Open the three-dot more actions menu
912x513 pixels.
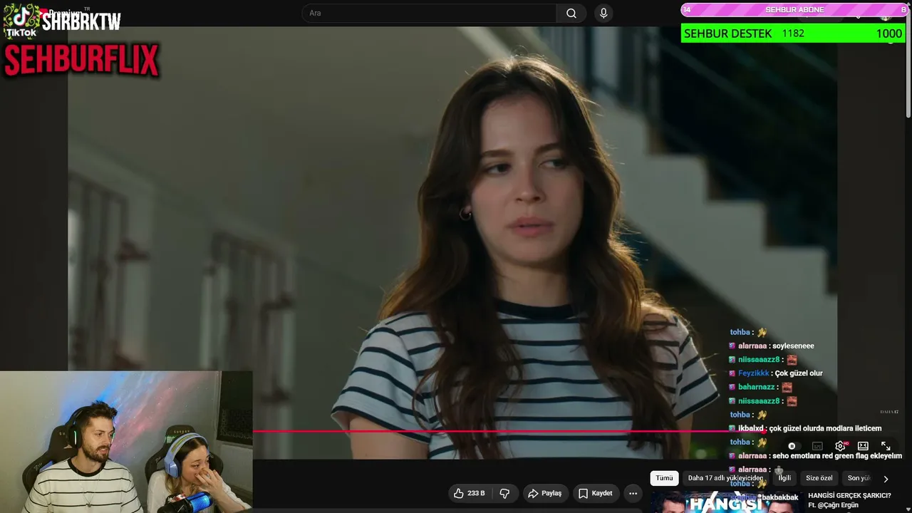pos(633,493)
